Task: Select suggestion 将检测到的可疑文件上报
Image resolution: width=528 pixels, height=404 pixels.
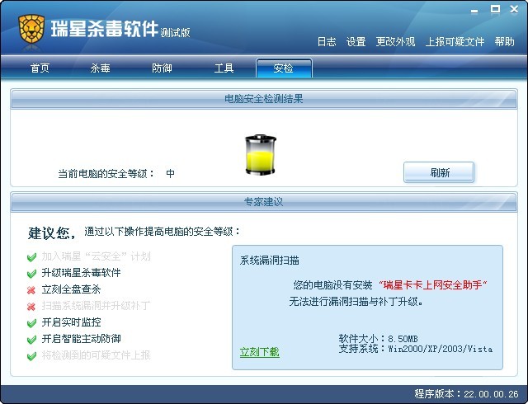Action: coord(96,355)
